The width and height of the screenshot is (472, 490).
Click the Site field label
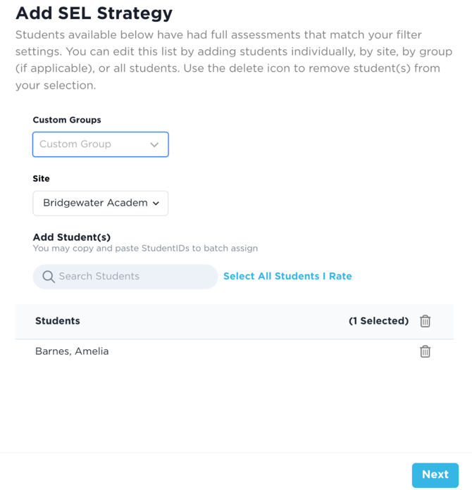[41, 179]
